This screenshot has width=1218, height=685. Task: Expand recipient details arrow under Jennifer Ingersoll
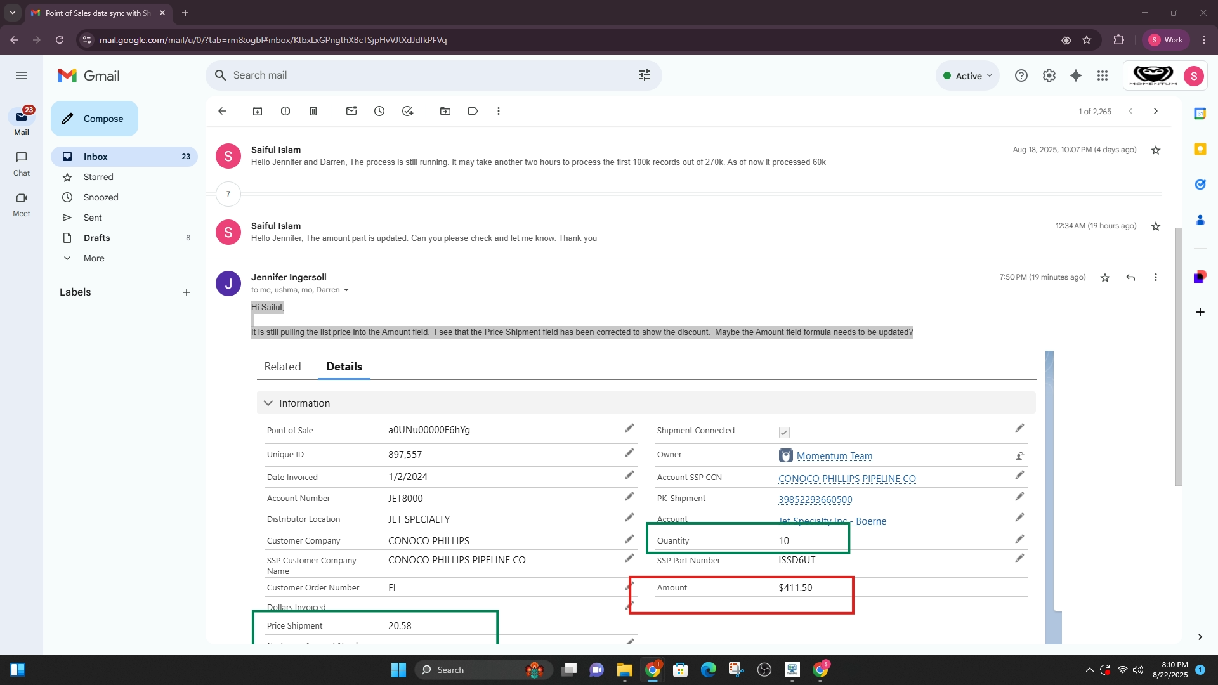coord(346,290)
